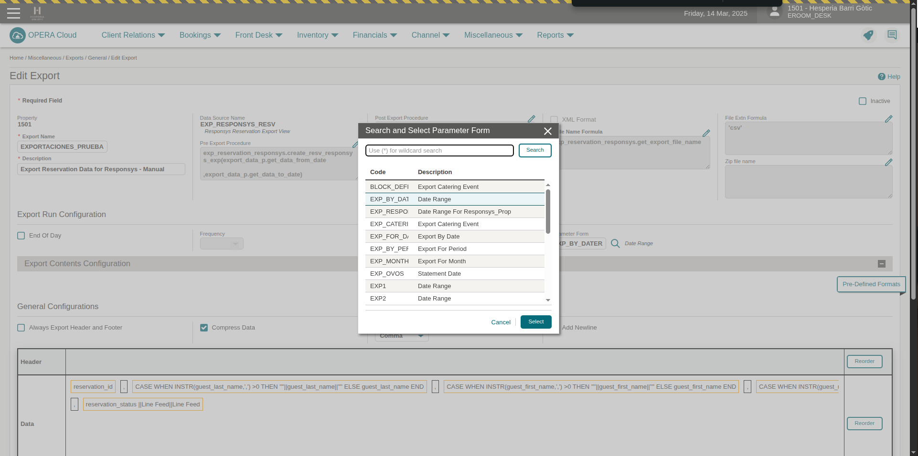The width and height of the screenshot is (918, 456).
Task: Toggle the Inactive checkbox
Action: (863, 101)
